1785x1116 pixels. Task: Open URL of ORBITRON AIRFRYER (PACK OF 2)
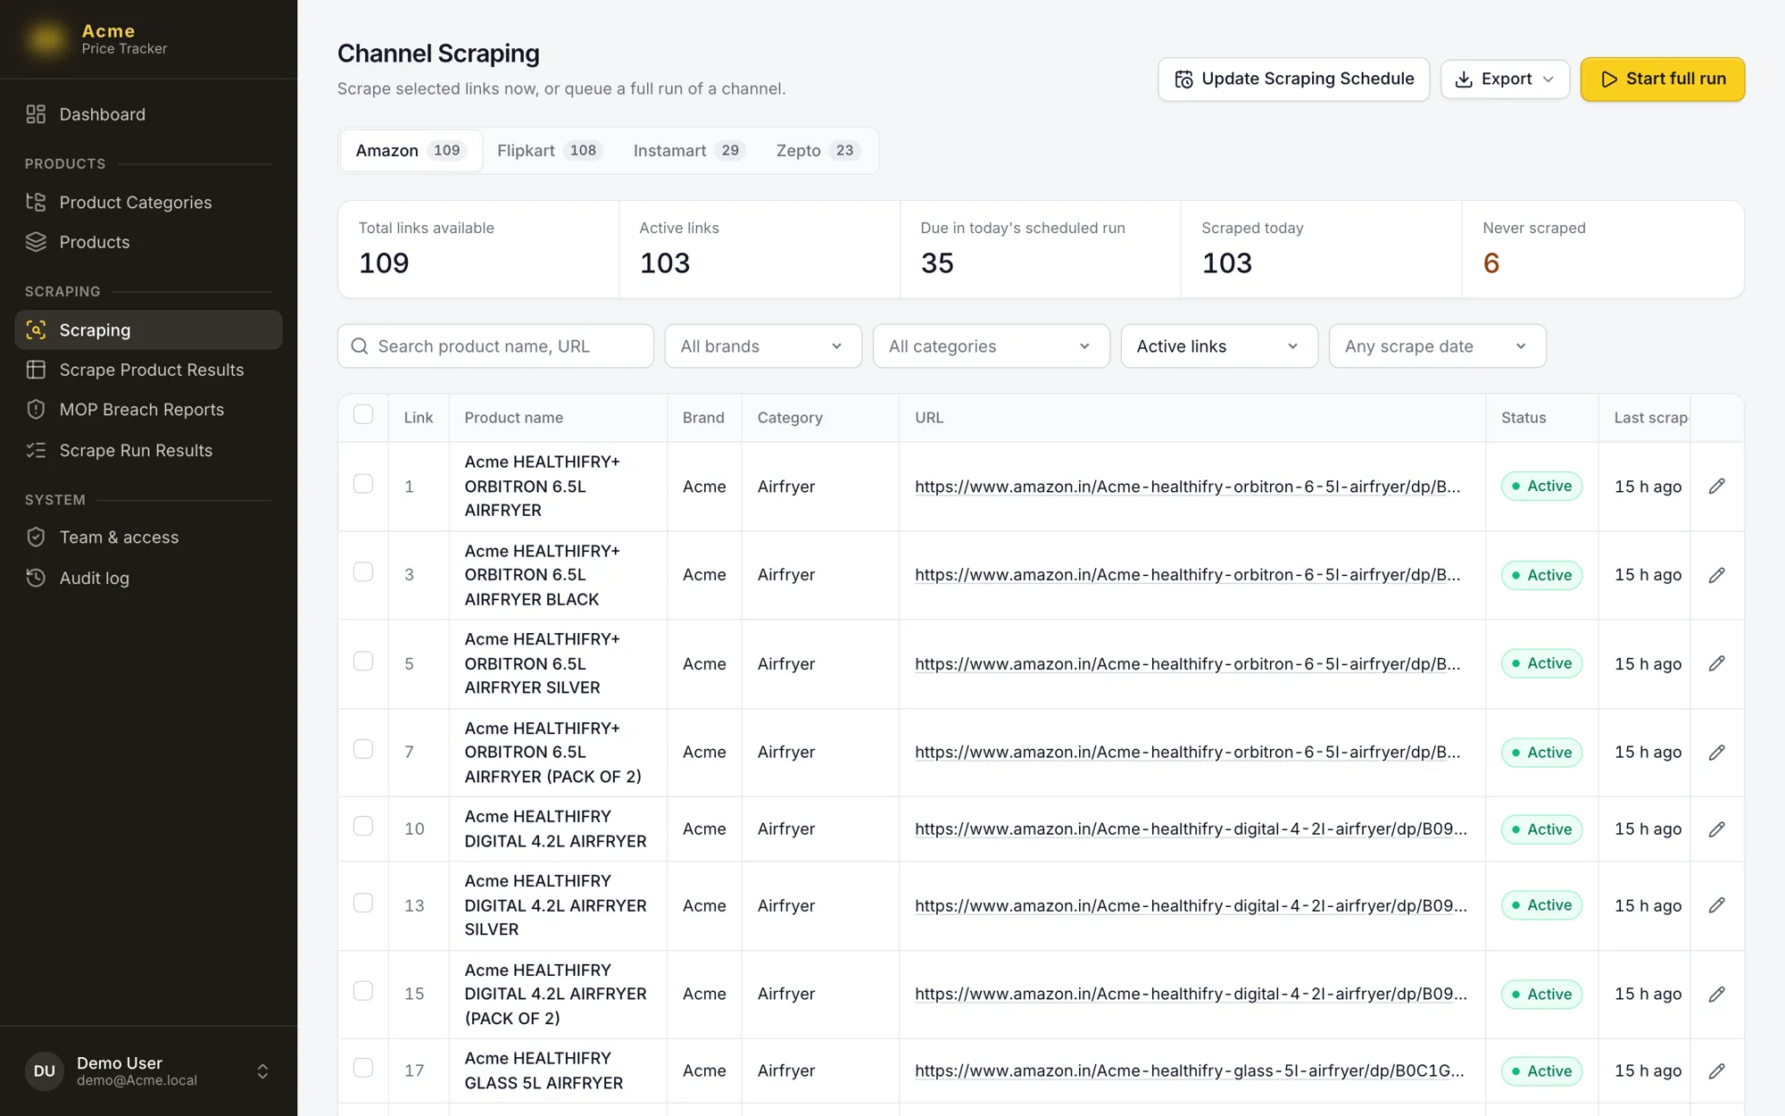pyautogui.click(x=1187, y=753)
